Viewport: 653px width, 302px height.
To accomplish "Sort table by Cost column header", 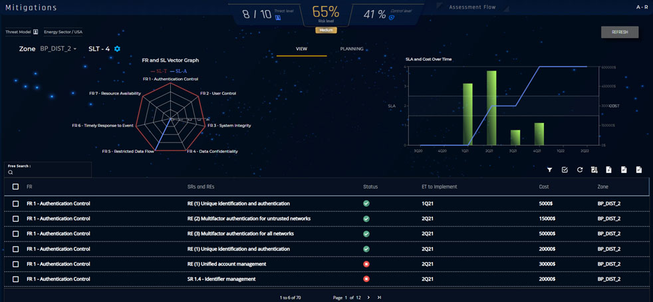I will tap(543, 187).
